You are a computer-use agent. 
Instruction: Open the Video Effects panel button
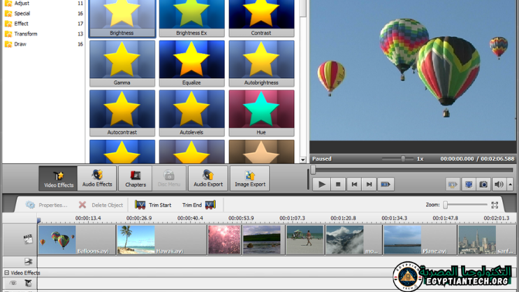58,178
